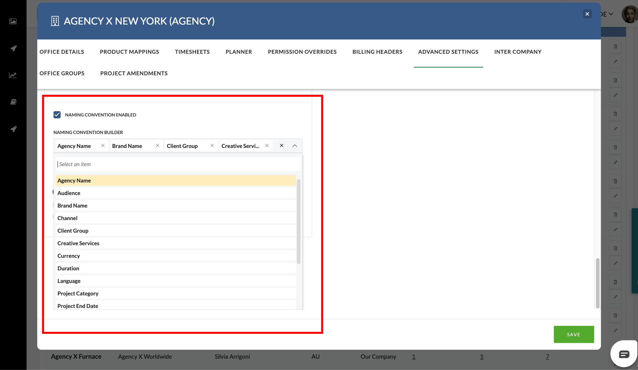Viewport: 638px width, 370px height.
Task: Open the Timesheets tab
Action: [x=192, y=52]
